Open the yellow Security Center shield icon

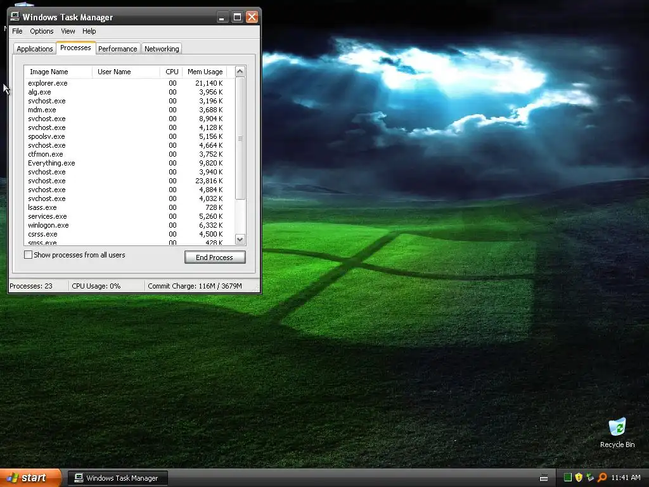579,477
